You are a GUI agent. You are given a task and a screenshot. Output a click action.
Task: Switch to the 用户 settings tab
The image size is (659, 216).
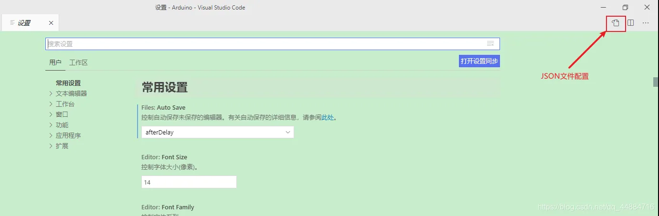pyautogui.click(x=55, y=62)
